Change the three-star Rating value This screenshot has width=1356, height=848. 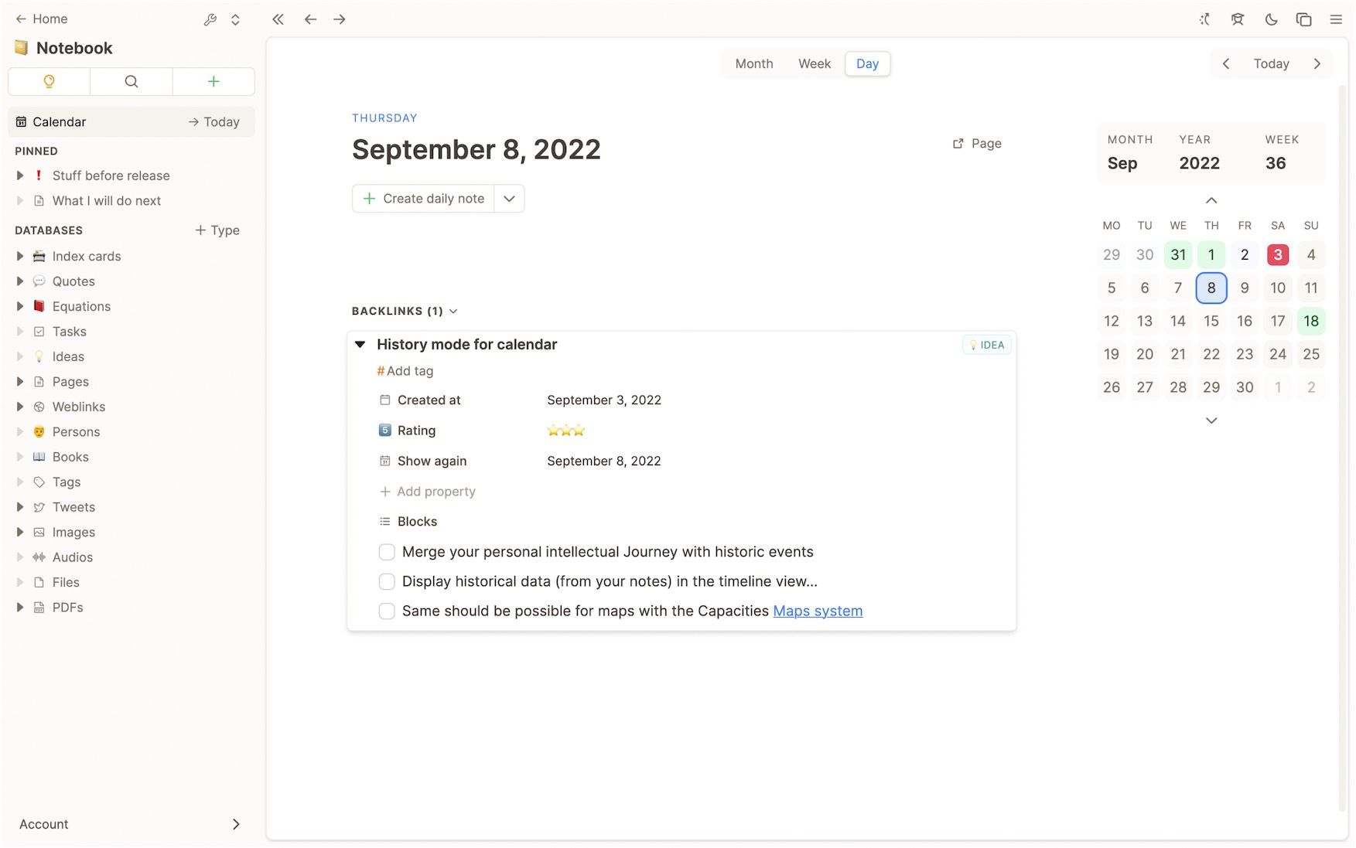click(x=566, y=431)
